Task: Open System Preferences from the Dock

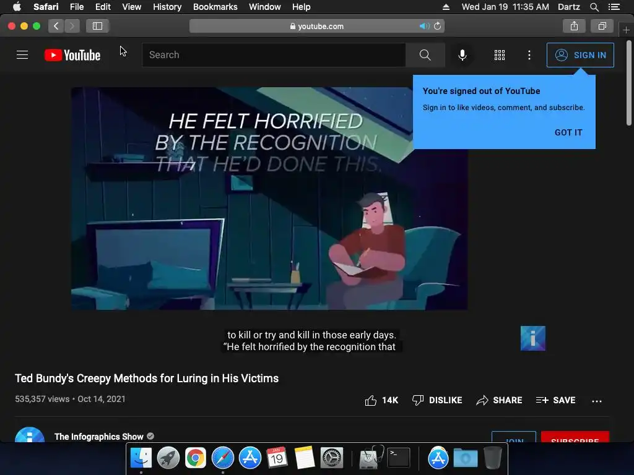Action: click(x=332, y=458)
